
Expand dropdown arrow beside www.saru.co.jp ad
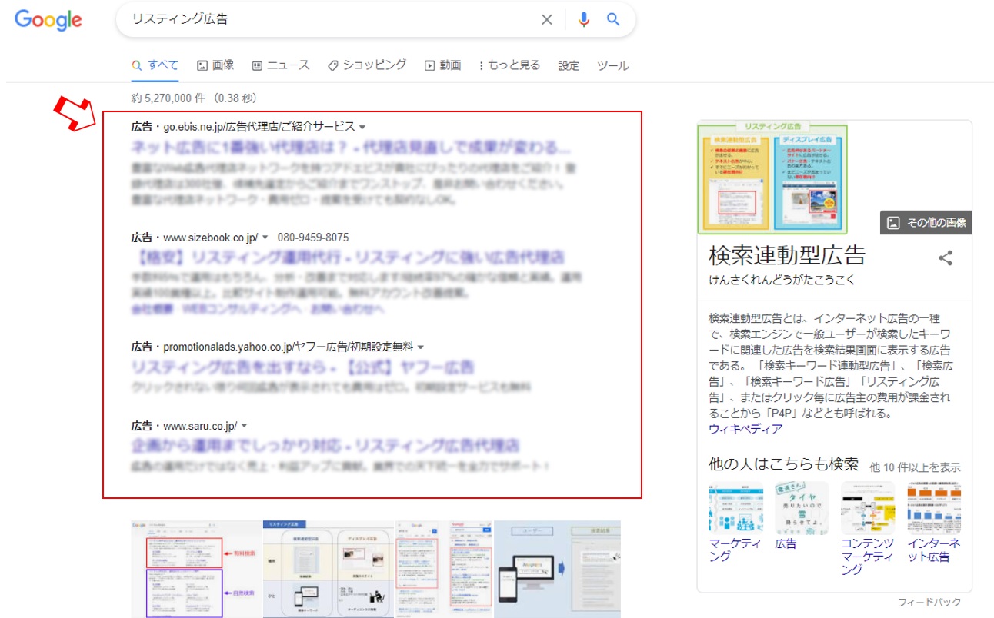pyautogui.click(x=245, y=426)
